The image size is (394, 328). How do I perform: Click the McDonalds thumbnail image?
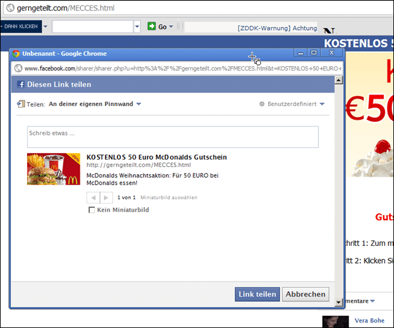coord(53,169)
